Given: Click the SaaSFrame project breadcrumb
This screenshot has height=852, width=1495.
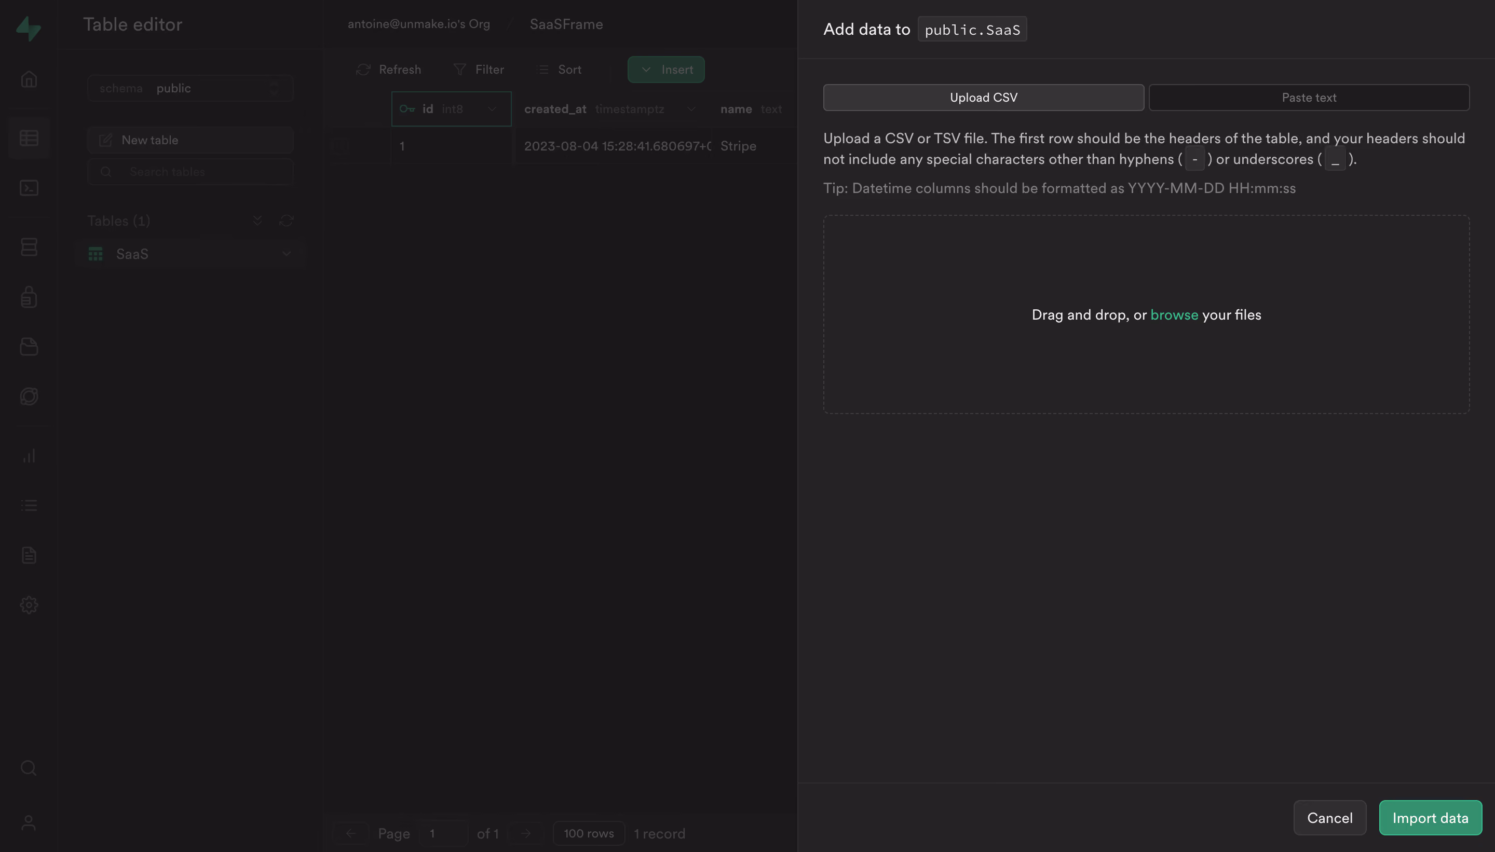Looking at the screenshot, I should [566, 24].
